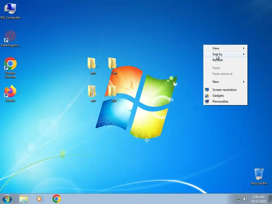Viewport: 272px width, 204px height.
Task: Open the My Computer desktop icon
Action: (10, 11)
